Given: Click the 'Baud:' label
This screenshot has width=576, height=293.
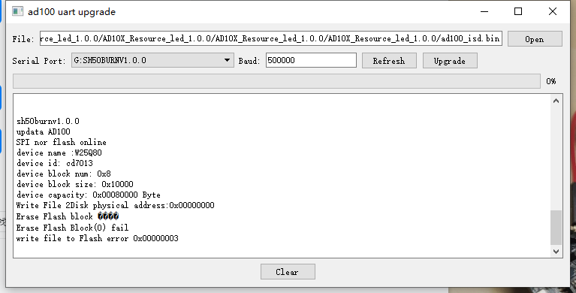Looking at the screenshot, I should click(249, 61).
